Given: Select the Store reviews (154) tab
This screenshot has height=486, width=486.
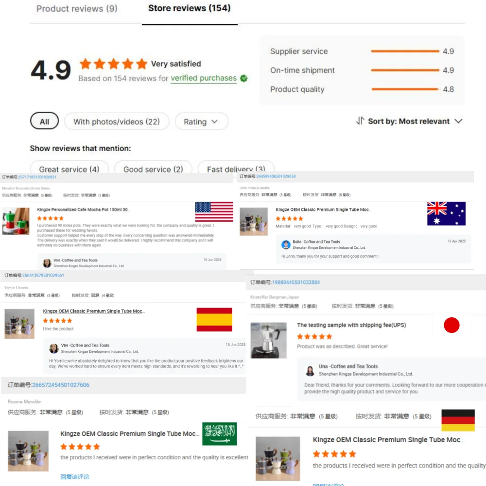Looking at the screenshot, I should click(190, 8).
